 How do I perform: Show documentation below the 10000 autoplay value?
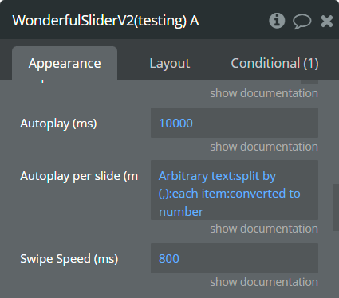(264, 147)
